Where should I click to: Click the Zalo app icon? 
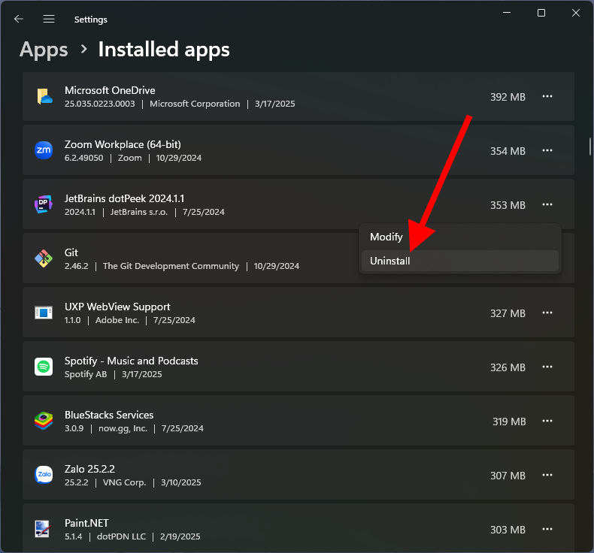coord(44,475)
